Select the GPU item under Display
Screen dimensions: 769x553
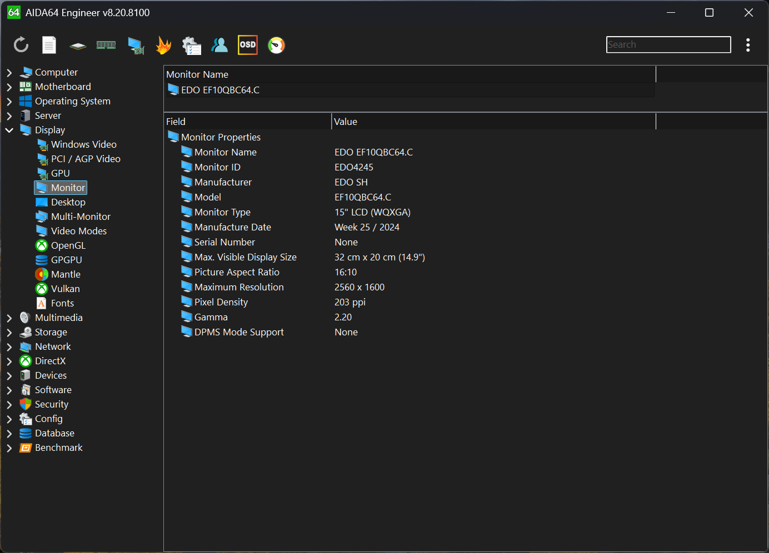tap(60, 173)
